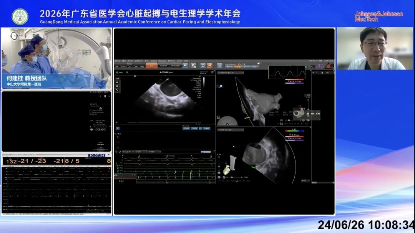Pause the fluoroscopy playback
This screenshot has width=415, height=233.
point(105,96)
